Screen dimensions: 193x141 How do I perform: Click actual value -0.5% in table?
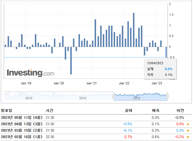(x=127, y=124)
